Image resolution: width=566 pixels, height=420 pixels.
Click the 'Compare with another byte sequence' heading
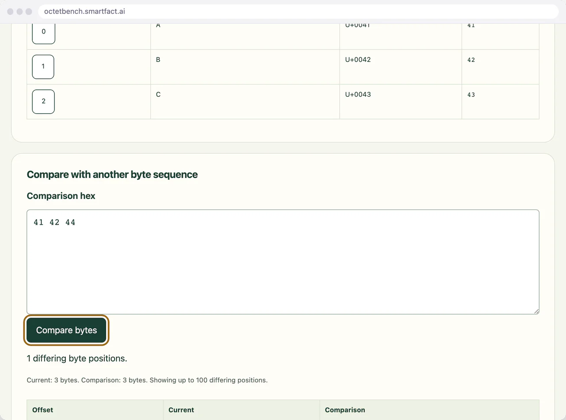pyautogui.click(x=112, y=175)
